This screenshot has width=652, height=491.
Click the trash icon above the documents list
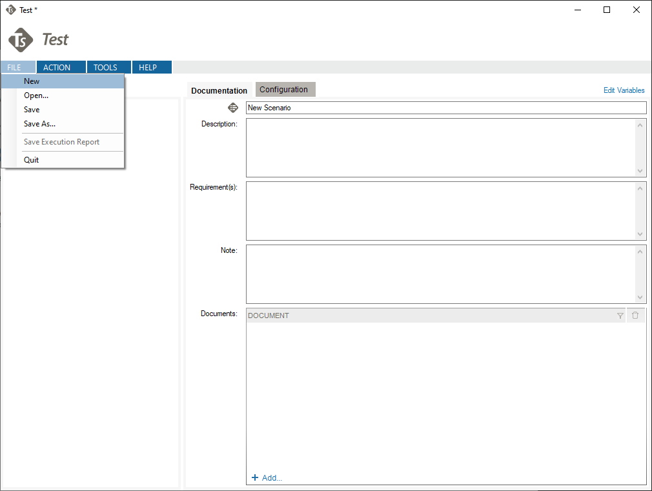636,315
